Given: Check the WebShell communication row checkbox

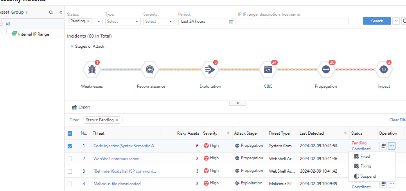Looking at the screenshot, I should coord(70,159).
